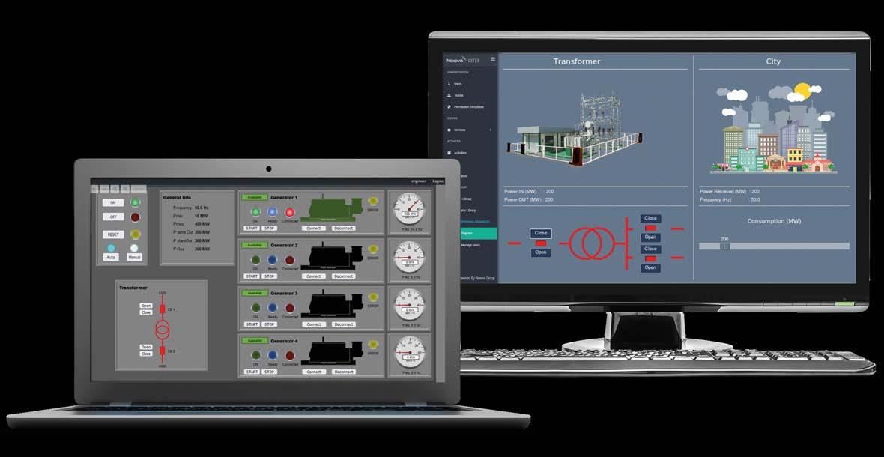Viewport: 884px width, 457px height.
Task: Click the red breaker indicator left of transformer
Action: pyautogui.click(x=541, y=243)
